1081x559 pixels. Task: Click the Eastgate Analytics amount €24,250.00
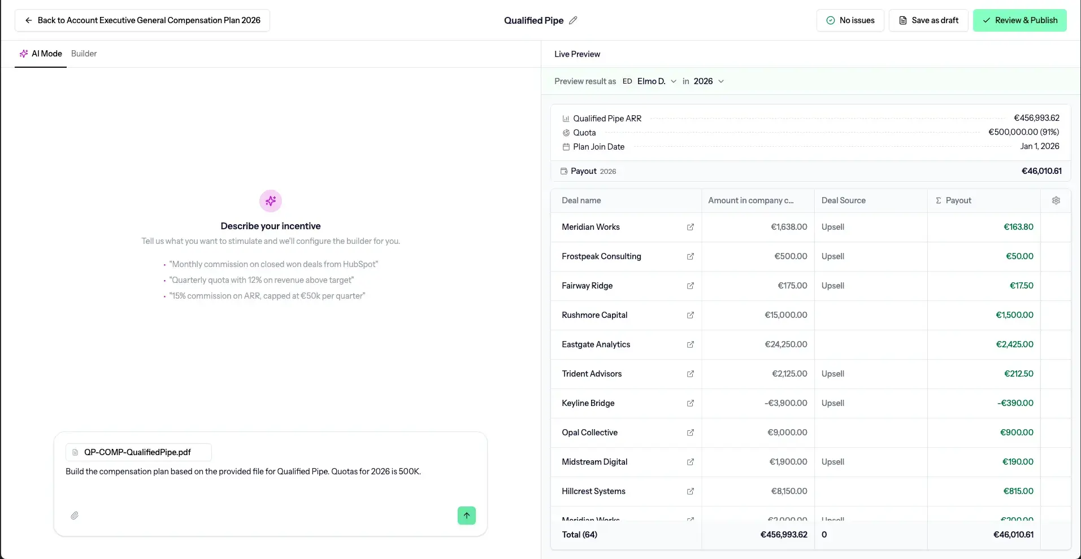tap(786, 344)
